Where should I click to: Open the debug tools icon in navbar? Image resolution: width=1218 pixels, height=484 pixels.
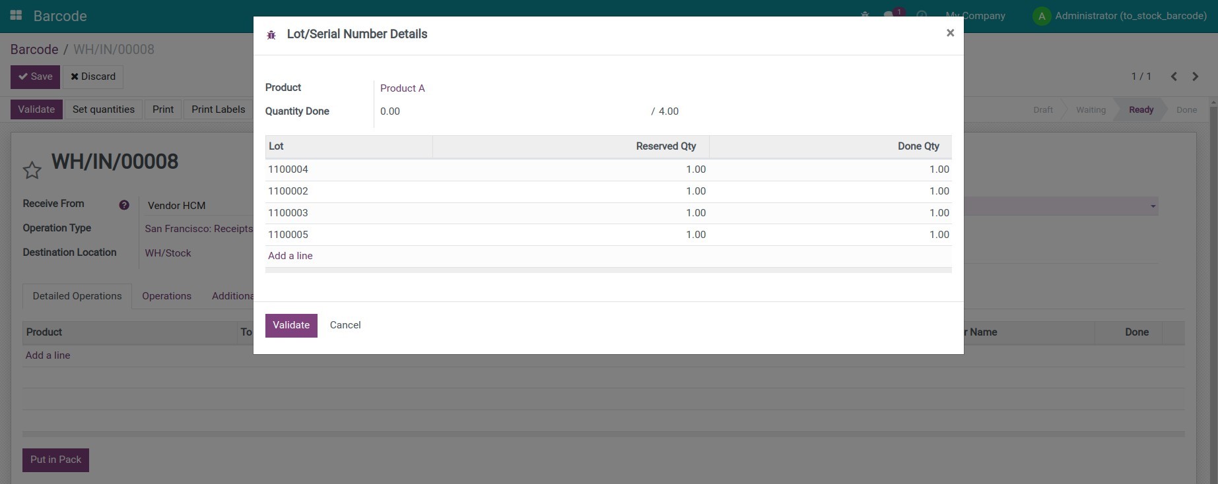(865, 15)
